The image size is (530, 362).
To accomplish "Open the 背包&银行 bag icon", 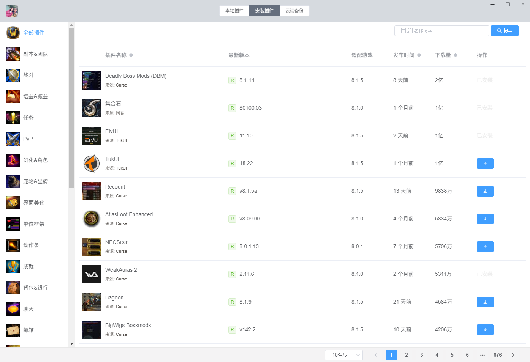I will click(13, 288).
